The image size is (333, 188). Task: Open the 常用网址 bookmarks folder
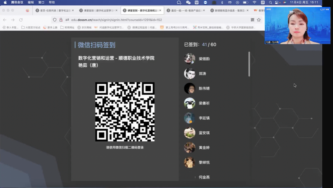67,28
